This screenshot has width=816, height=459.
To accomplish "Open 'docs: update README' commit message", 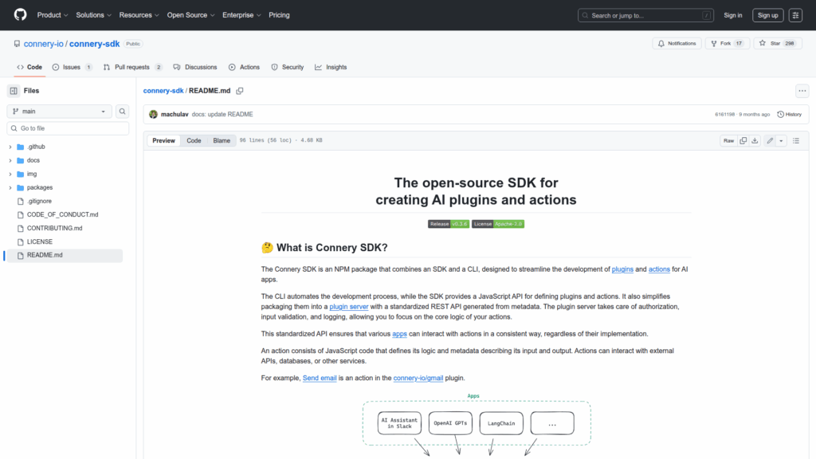I will [222, 115].
